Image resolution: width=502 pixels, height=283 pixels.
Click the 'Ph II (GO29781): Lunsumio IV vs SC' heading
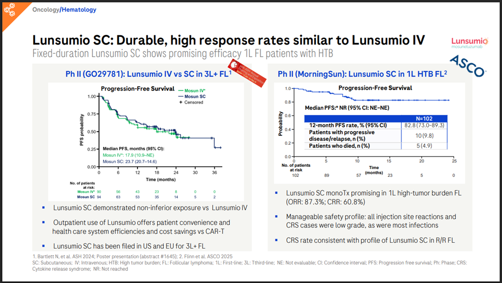click(148, 74)
